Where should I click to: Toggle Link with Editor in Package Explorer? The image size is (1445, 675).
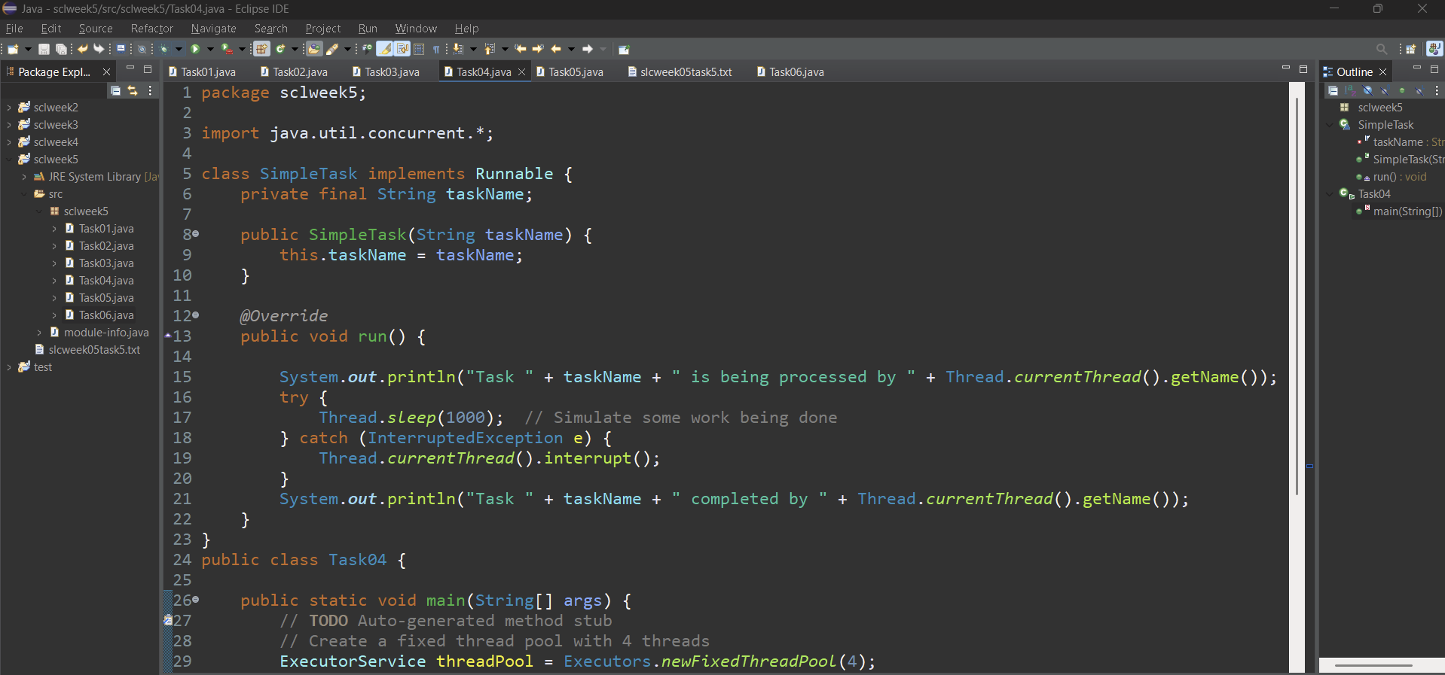point(133,90)
